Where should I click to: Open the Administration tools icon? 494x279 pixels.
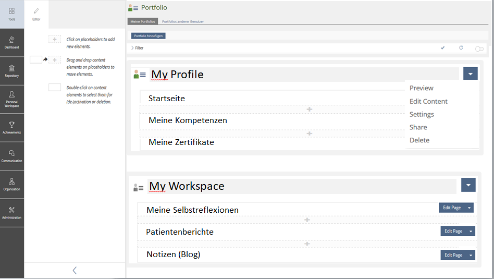(11, 212)
